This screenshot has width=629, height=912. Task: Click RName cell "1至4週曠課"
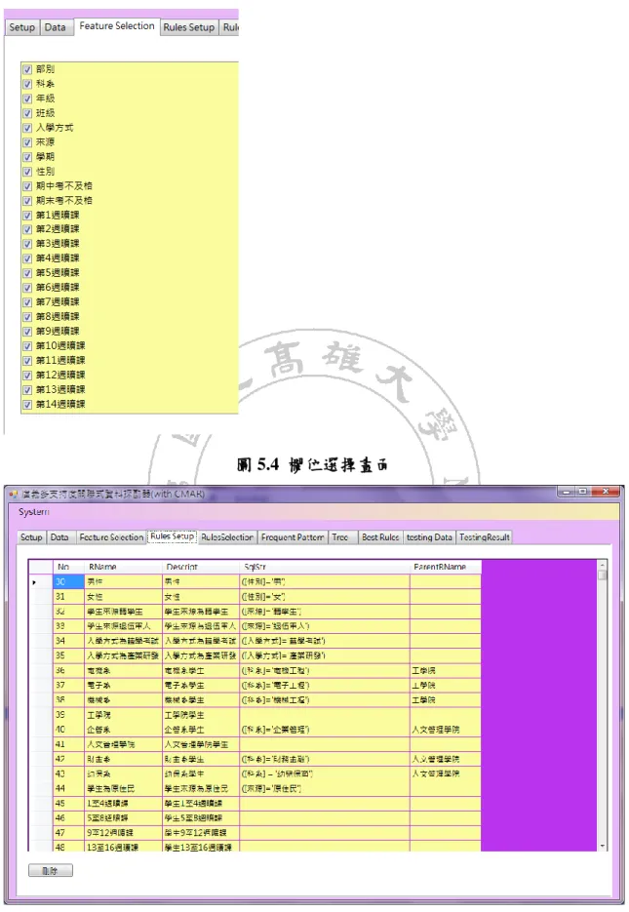click(x=123, y=804)
